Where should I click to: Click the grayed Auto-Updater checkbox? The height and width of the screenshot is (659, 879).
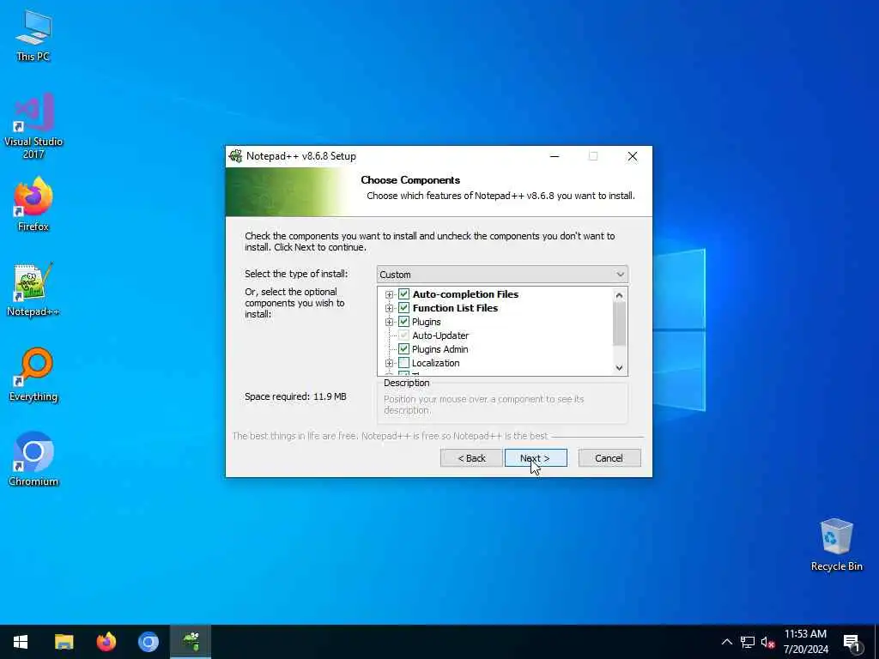point(403,336)
